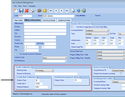Open the Main Fields tab
Image resolution: width=125 pixels, height=97 pixels.
click(x=19, y=20)
